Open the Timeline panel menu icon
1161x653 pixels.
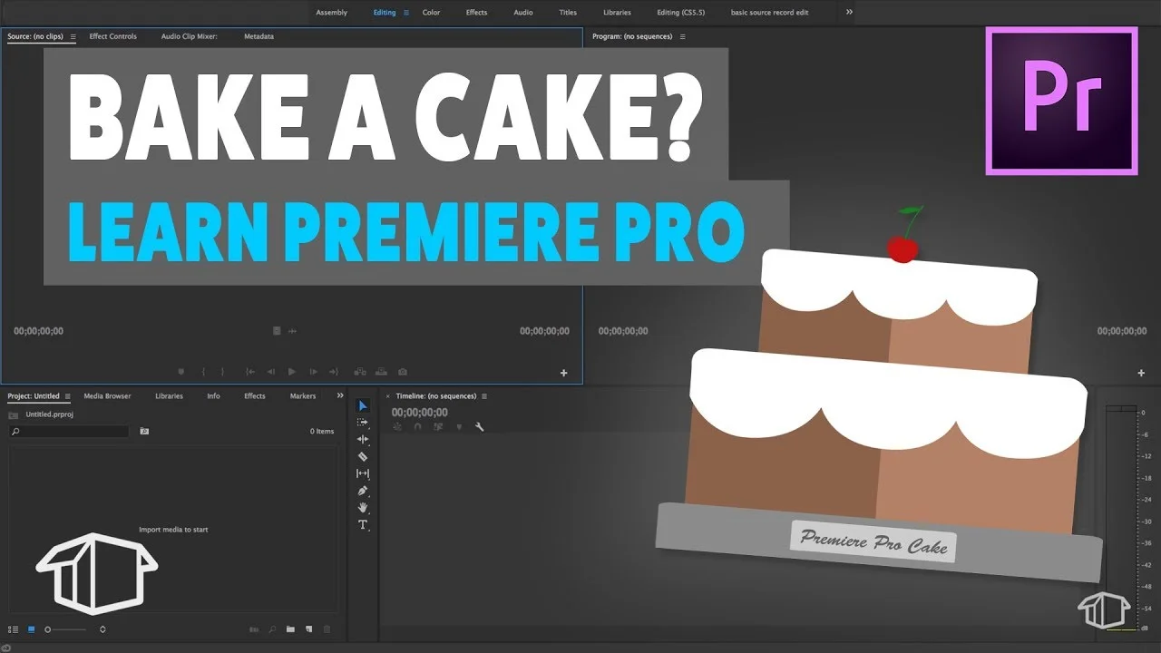click(483, 396)
